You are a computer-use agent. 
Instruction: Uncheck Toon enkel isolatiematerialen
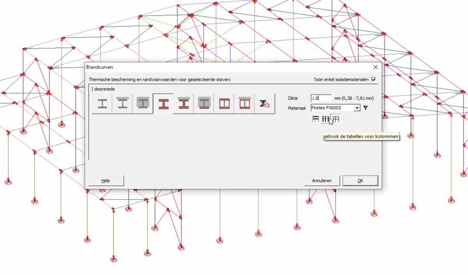(x=373, y=79)
